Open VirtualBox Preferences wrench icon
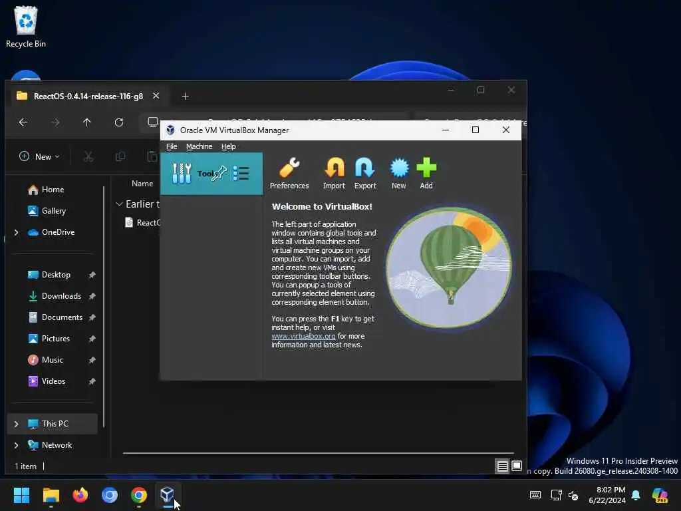 [x=289, y=174]
